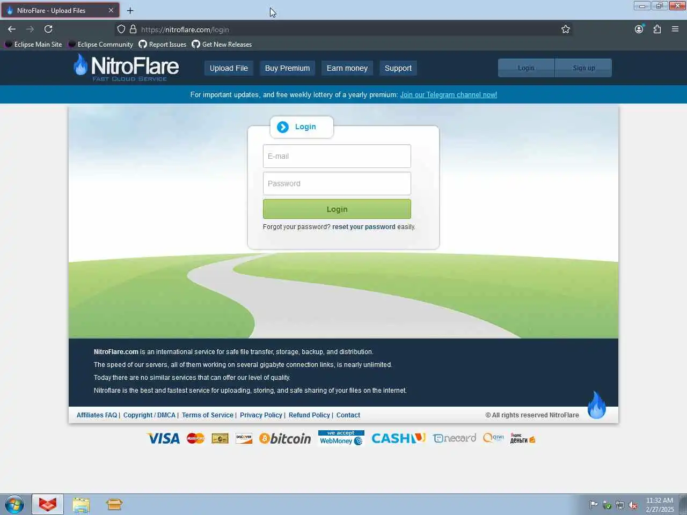Open Earn money menu item
Viewport: 687px width, 515px height.
(x=347, y=68)
